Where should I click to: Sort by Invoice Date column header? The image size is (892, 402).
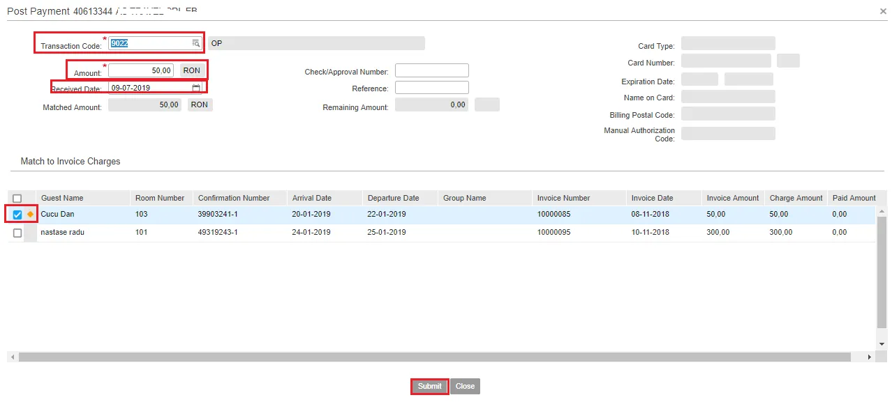pyautogui.click(x=664, y=198)
